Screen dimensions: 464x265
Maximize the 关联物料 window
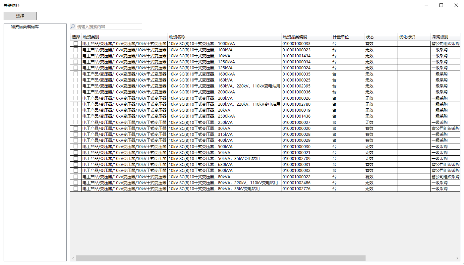coord(441,5)
